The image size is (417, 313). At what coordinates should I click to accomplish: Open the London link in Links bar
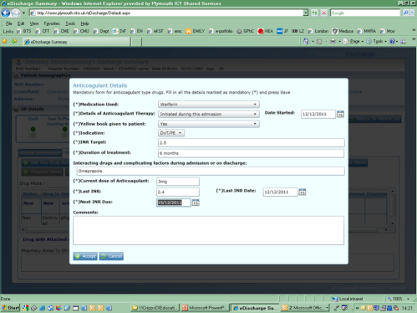pyautogui.click(x=318, y=31)
